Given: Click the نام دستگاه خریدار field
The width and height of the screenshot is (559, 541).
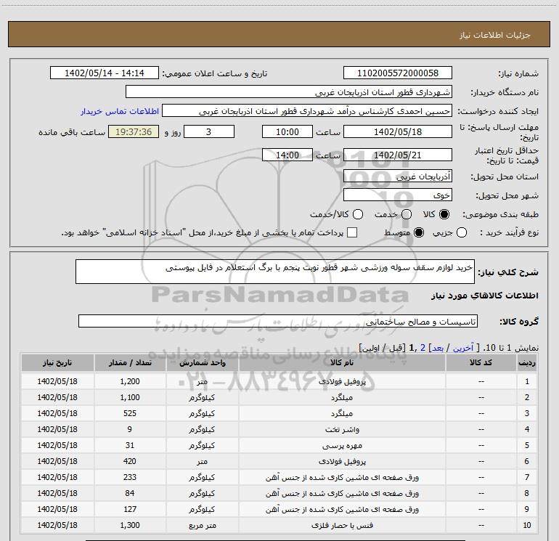Looking at the screenshot, I should pyautogui.click(x=289, y=92).
